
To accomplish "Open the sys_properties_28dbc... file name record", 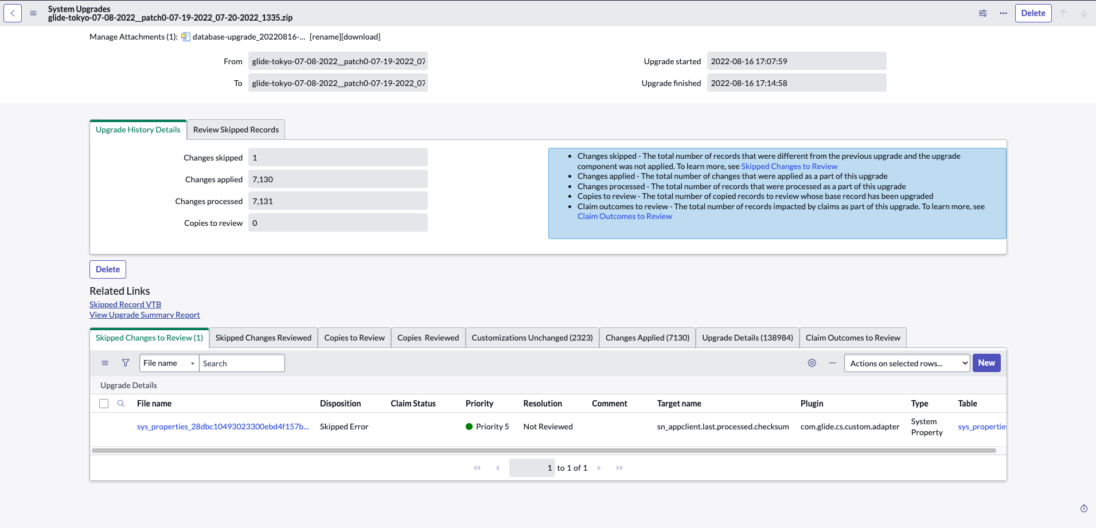I will point(223,427).
